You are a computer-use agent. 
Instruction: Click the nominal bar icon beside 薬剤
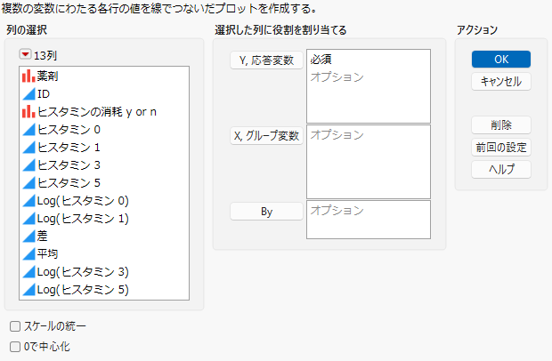tap(28, 76)
